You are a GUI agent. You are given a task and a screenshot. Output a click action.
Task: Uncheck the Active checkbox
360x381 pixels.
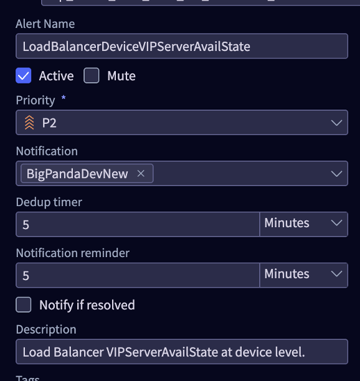[x=23, y=75]
